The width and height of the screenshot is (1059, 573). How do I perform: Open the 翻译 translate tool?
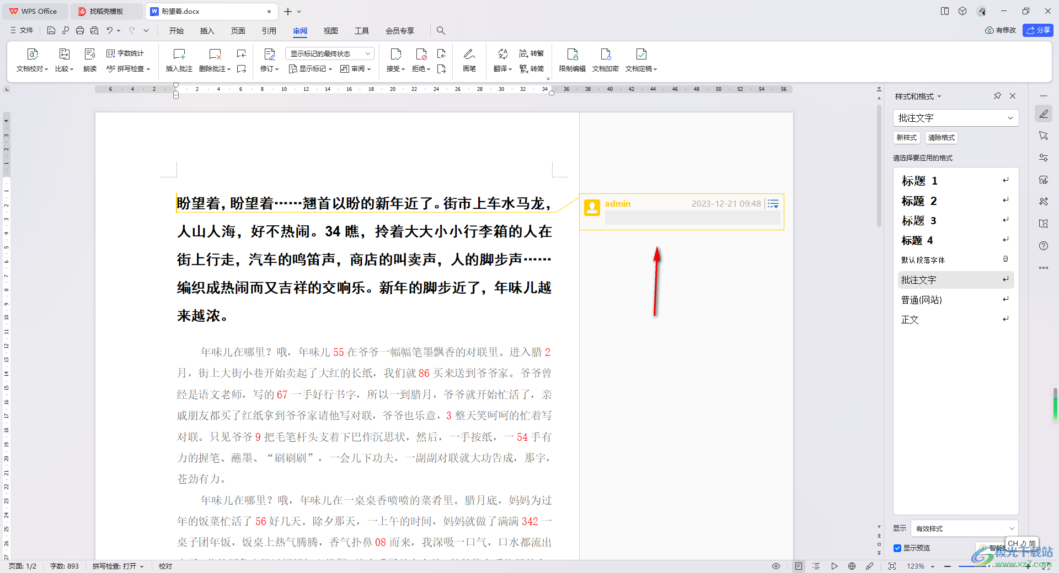click(502, 60)
